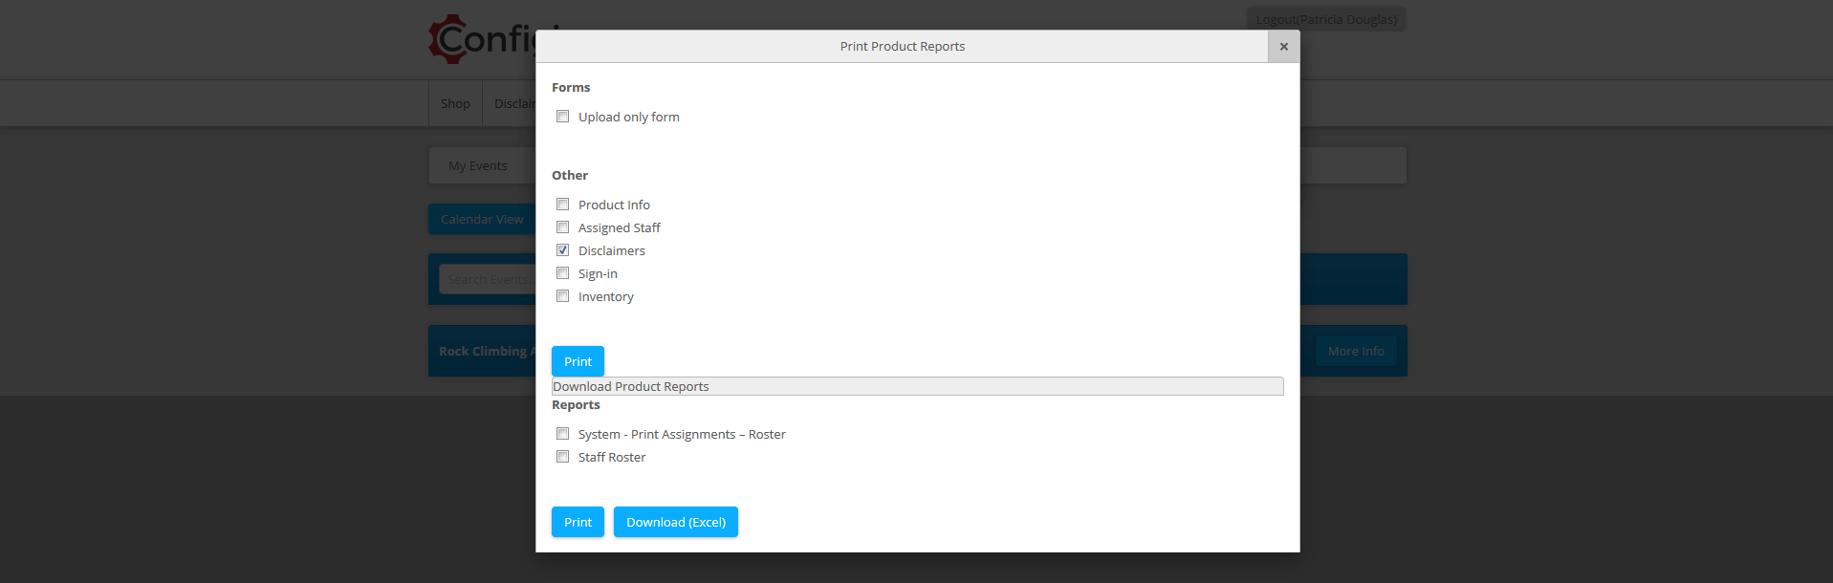Click the Search Events input field

click(x=488, y=279)
